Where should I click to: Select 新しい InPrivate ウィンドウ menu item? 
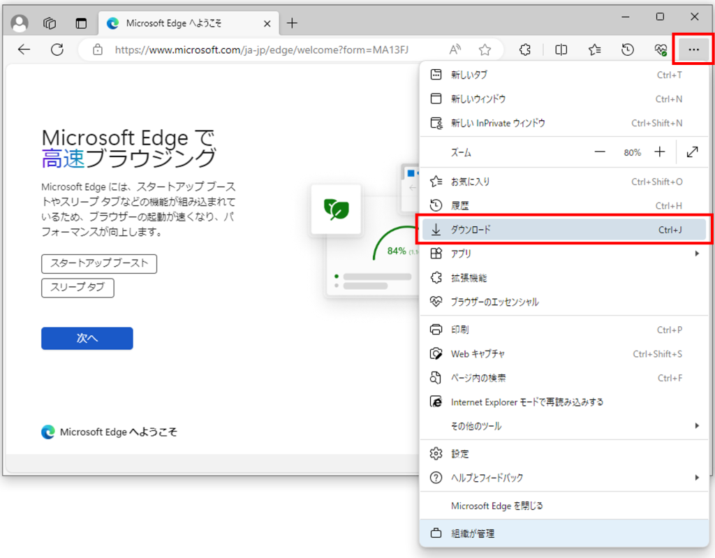pos(563,123)
